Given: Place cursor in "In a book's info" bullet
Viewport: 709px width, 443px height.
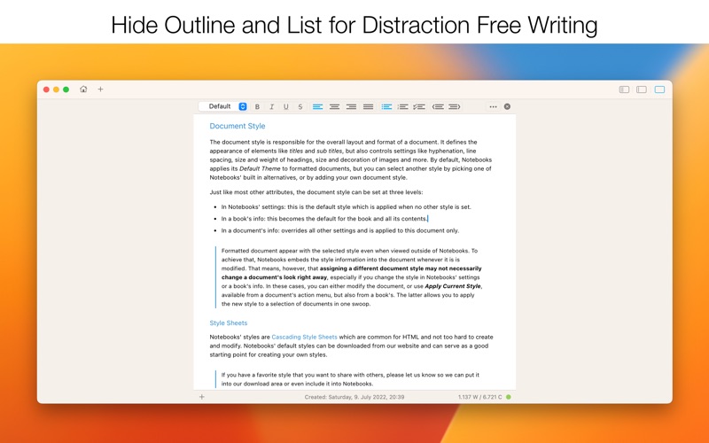Looking at the screenshot, I should [324, 219].
